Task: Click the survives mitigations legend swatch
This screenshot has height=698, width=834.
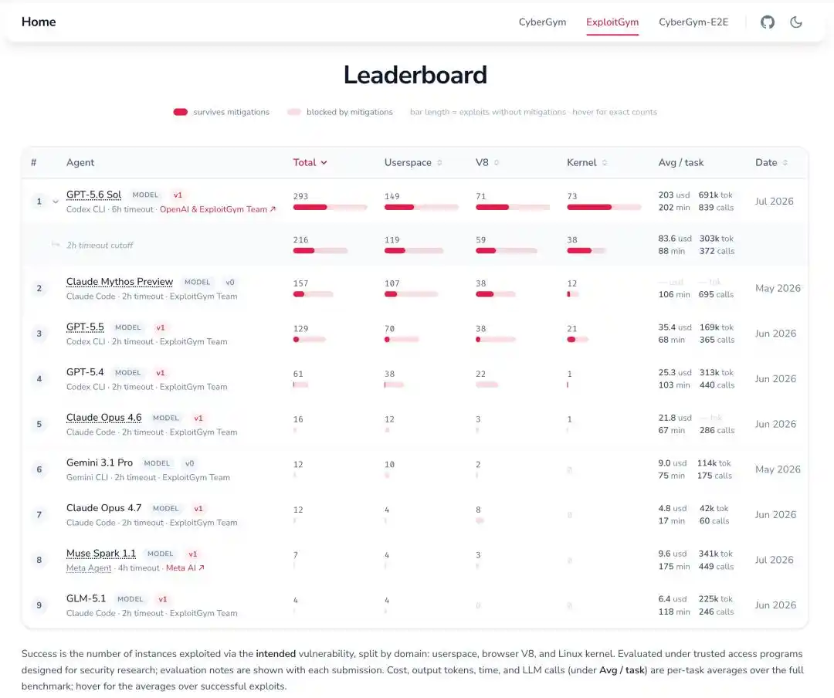Action: [180, 112]
